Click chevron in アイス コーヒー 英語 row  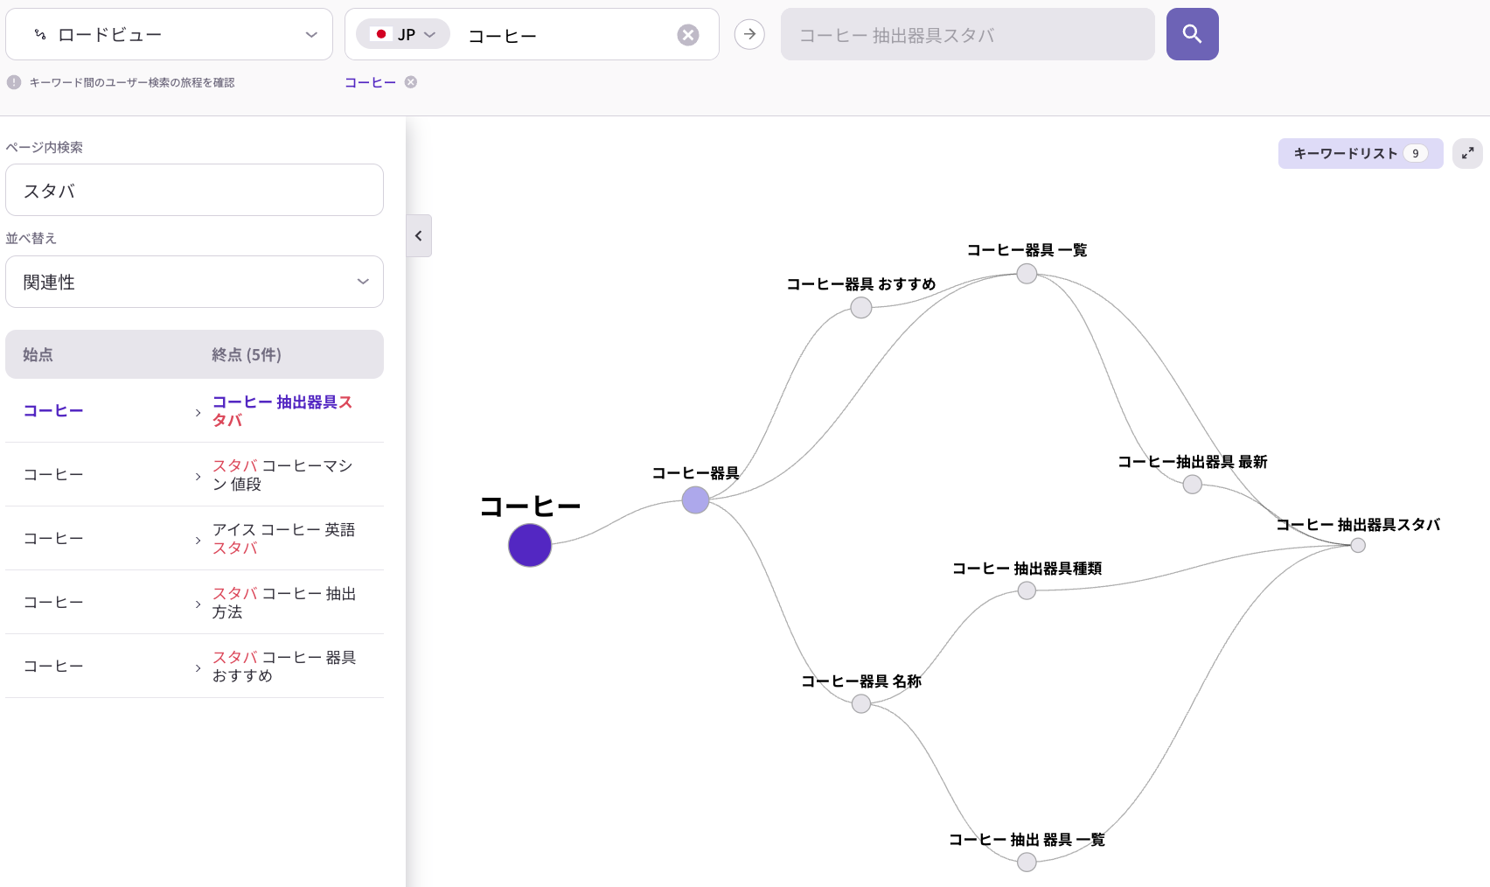pos(198,540)
